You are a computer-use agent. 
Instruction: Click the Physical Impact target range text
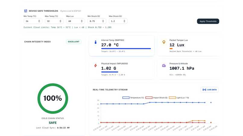pos(113,75)
